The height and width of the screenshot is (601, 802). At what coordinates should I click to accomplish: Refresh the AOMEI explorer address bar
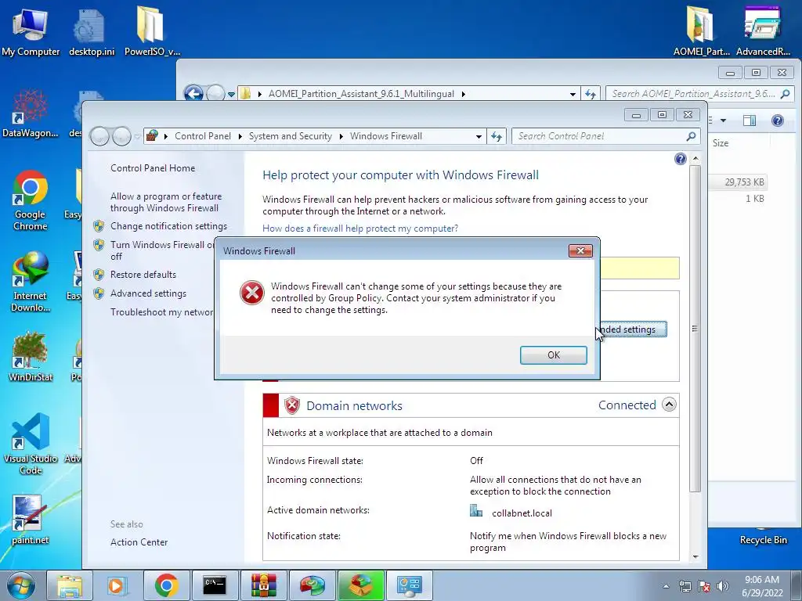pos(591,94)
